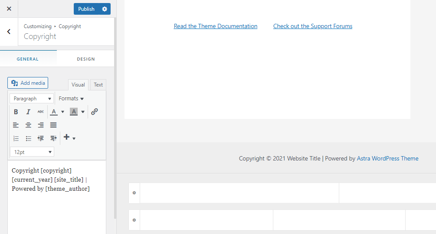Open the text color picker arrow

(x=62, y=112)
